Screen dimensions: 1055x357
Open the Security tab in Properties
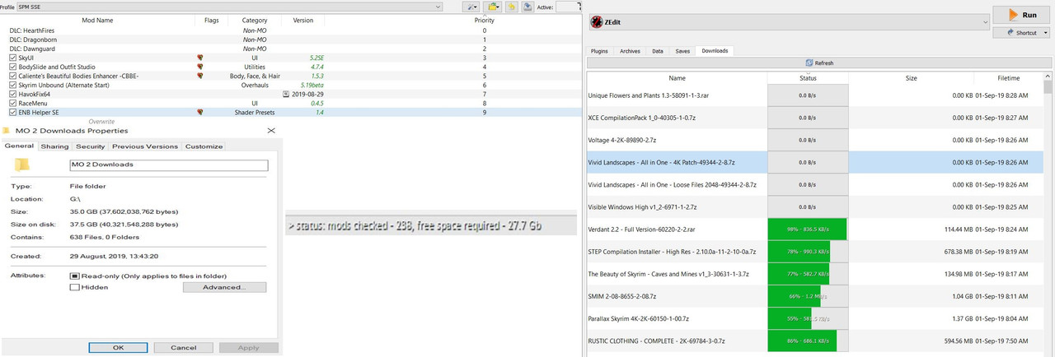[x=91, y=146]
